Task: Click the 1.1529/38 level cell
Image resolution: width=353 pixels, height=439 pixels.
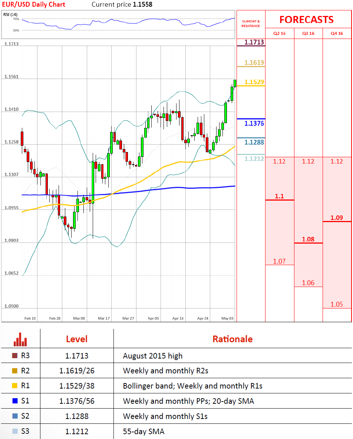Action: point(77,386)
